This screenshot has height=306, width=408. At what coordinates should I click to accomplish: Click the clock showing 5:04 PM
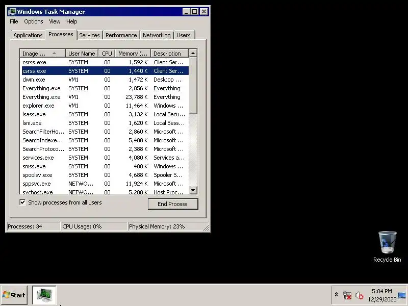click(x=381, y=291)
